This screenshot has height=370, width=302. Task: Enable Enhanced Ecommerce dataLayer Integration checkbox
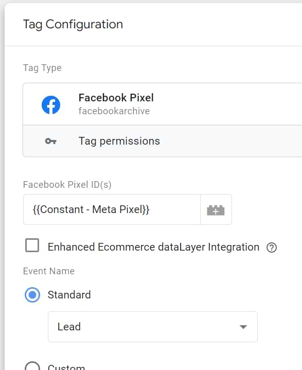(32, 245)
